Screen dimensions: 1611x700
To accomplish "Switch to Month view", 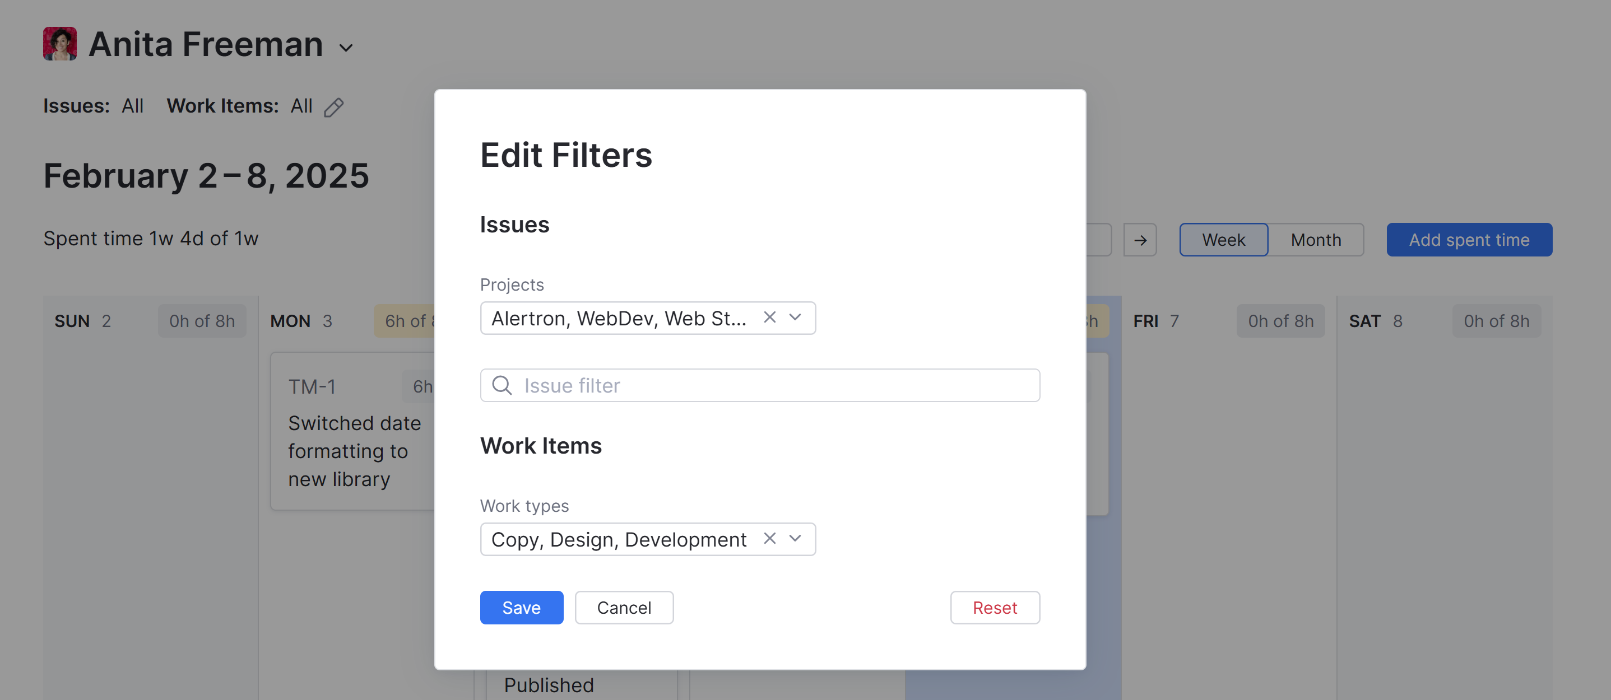I will coord(1315,239).
